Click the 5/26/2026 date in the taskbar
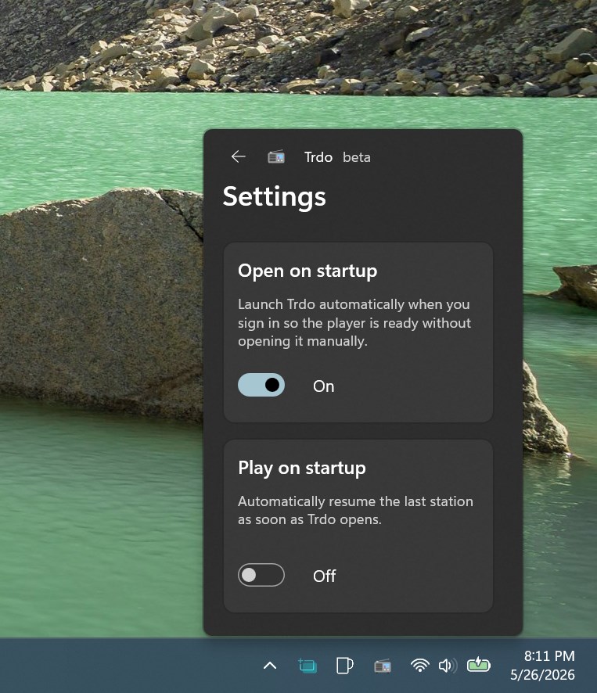Image resolution: width=597 pixels, height=693 pixels. (x=542, y=675)
